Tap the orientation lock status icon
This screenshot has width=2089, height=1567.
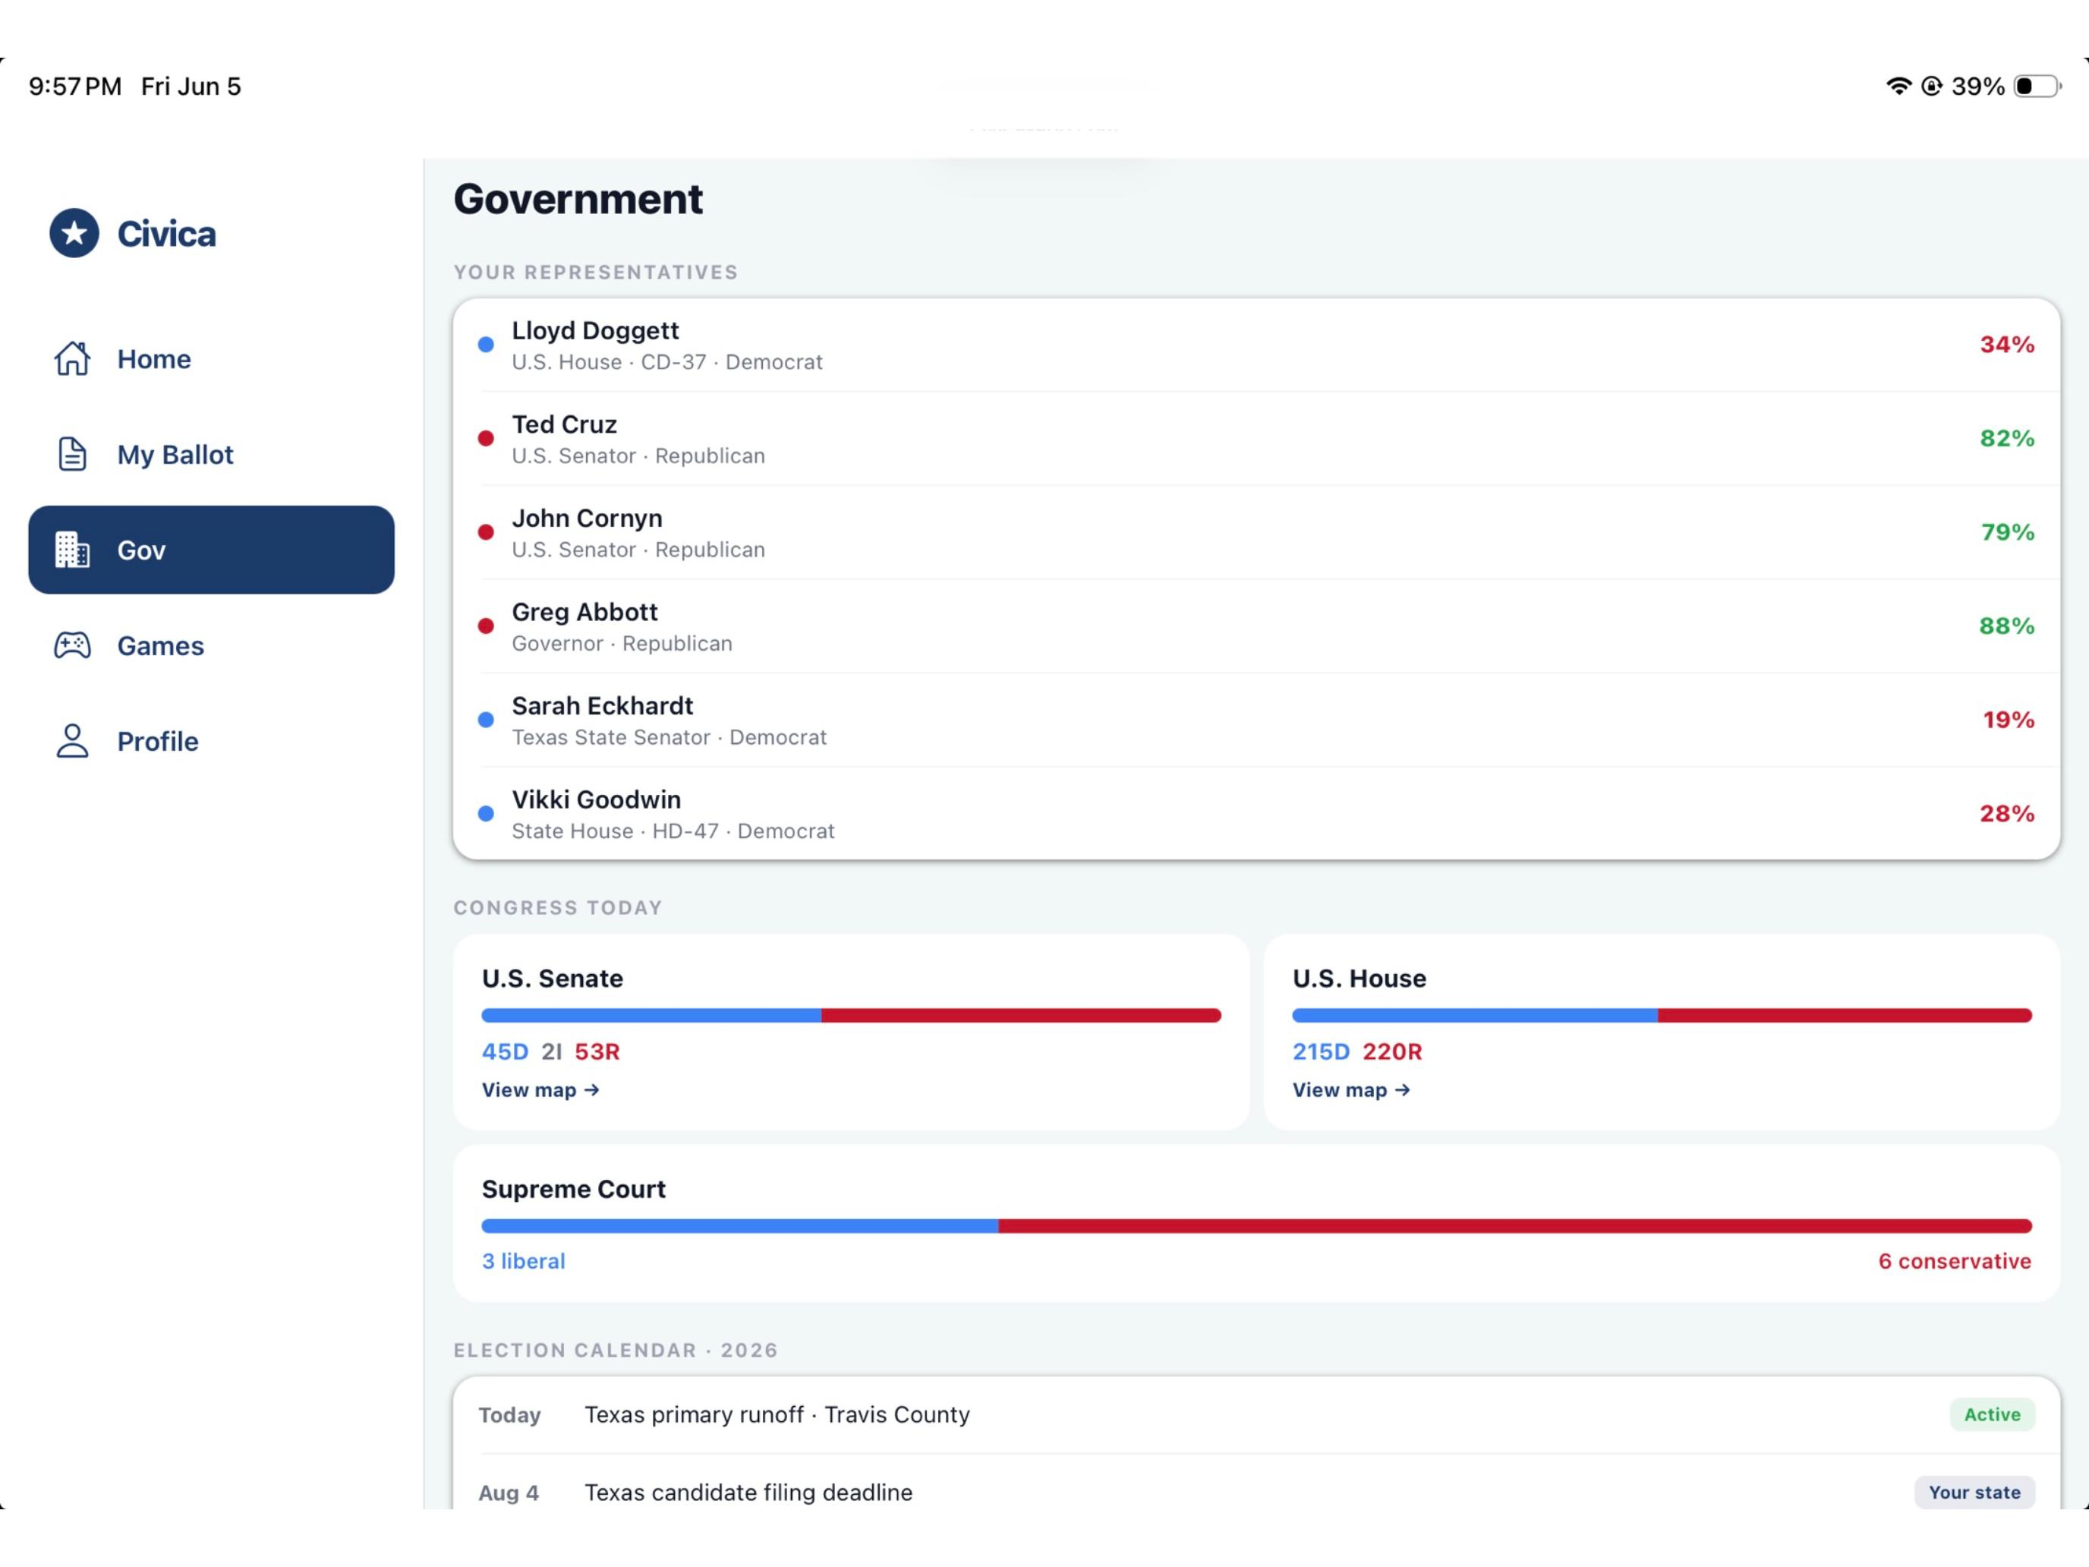point(1931,86)
